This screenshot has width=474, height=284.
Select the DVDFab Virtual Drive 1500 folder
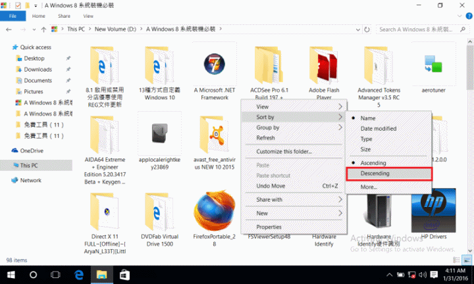click(x=159, y=212)
